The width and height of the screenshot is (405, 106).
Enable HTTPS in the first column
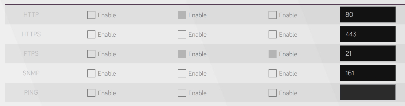[x=91, y=34]
